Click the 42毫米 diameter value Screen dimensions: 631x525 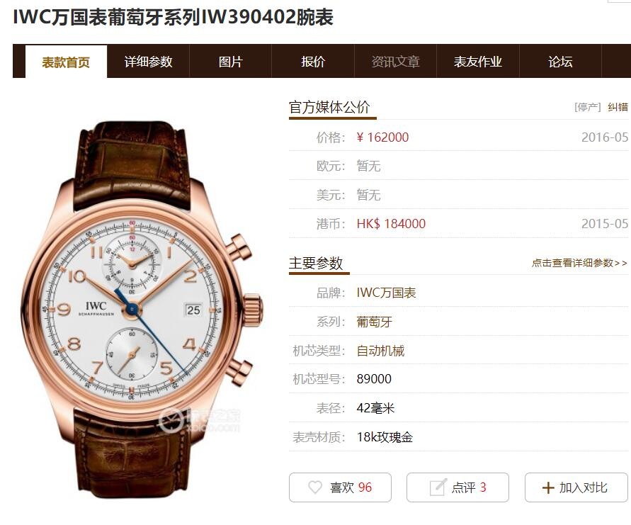tap(375, 408)
